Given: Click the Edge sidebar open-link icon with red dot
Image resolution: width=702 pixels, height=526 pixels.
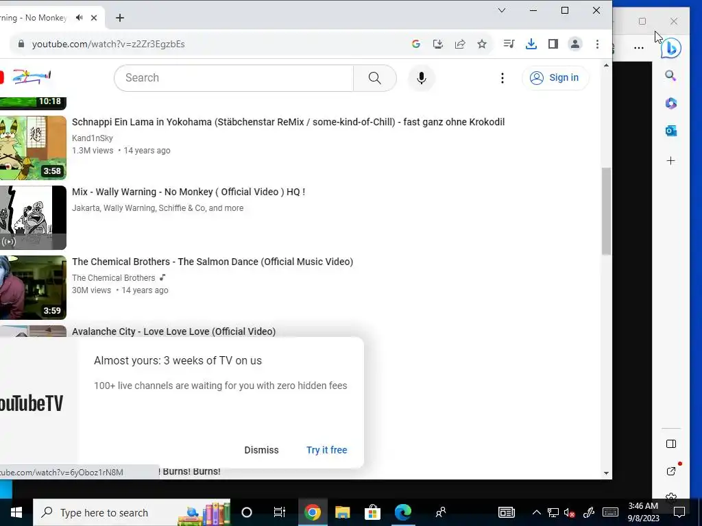Looking at the screenshot, I should click(x=671, y=471).
